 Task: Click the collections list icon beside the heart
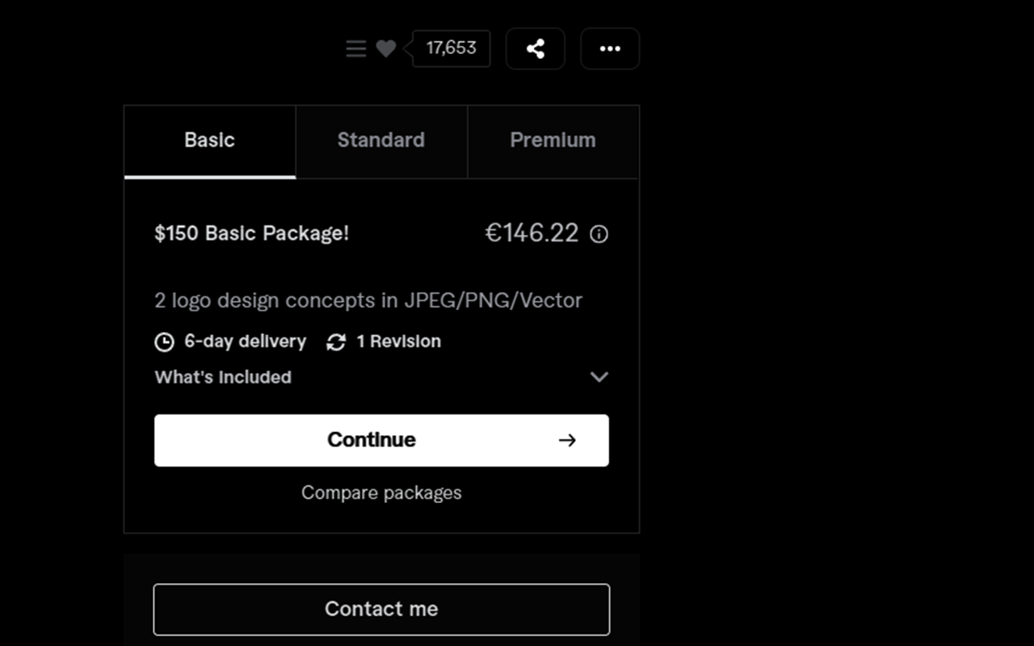point(355,48)
